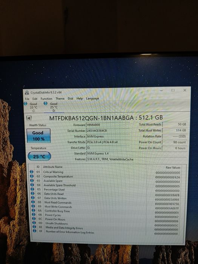Click the Raw Values column header

click(x=173, y=167)
